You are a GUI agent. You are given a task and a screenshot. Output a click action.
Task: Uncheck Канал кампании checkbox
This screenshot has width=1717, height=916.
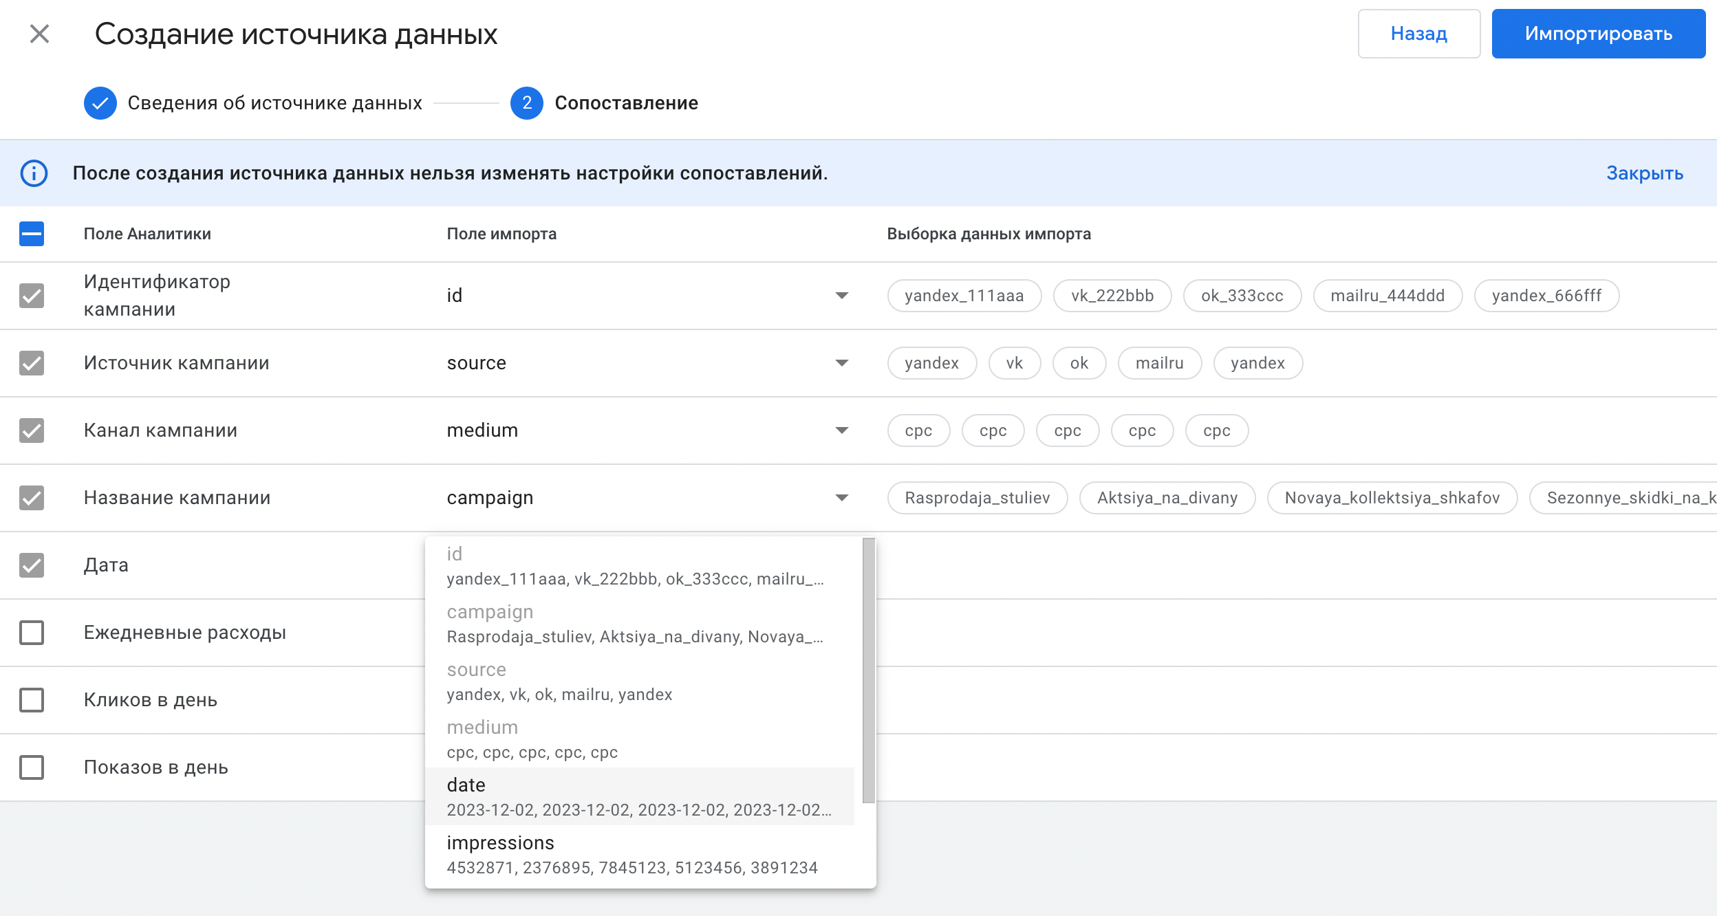click(x=32, y=430)
